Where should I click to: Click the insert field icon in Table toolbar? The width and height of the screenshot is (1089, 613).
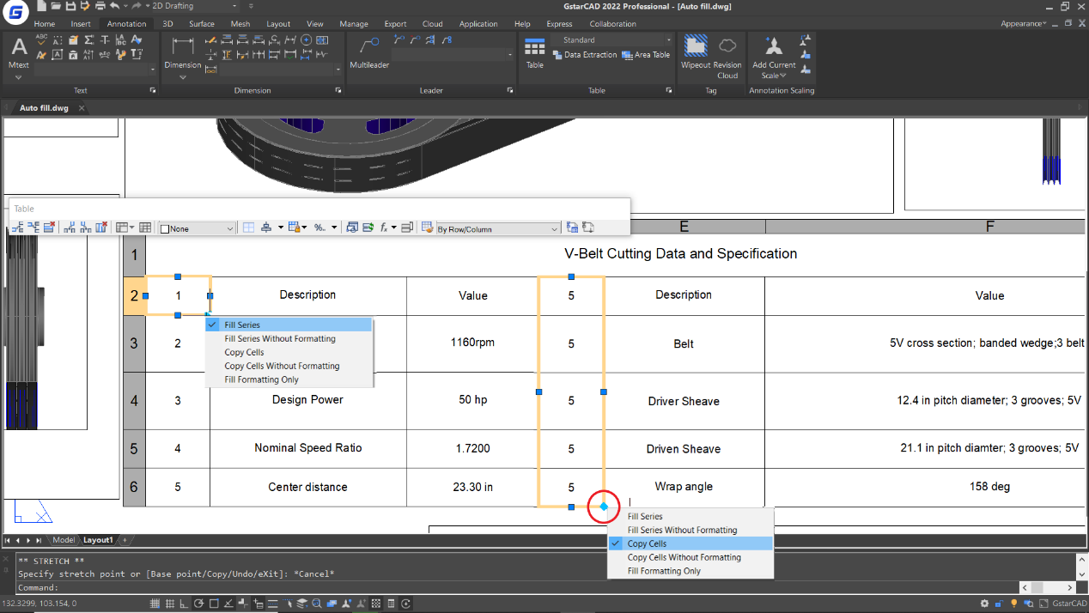[x=368, y=228]
